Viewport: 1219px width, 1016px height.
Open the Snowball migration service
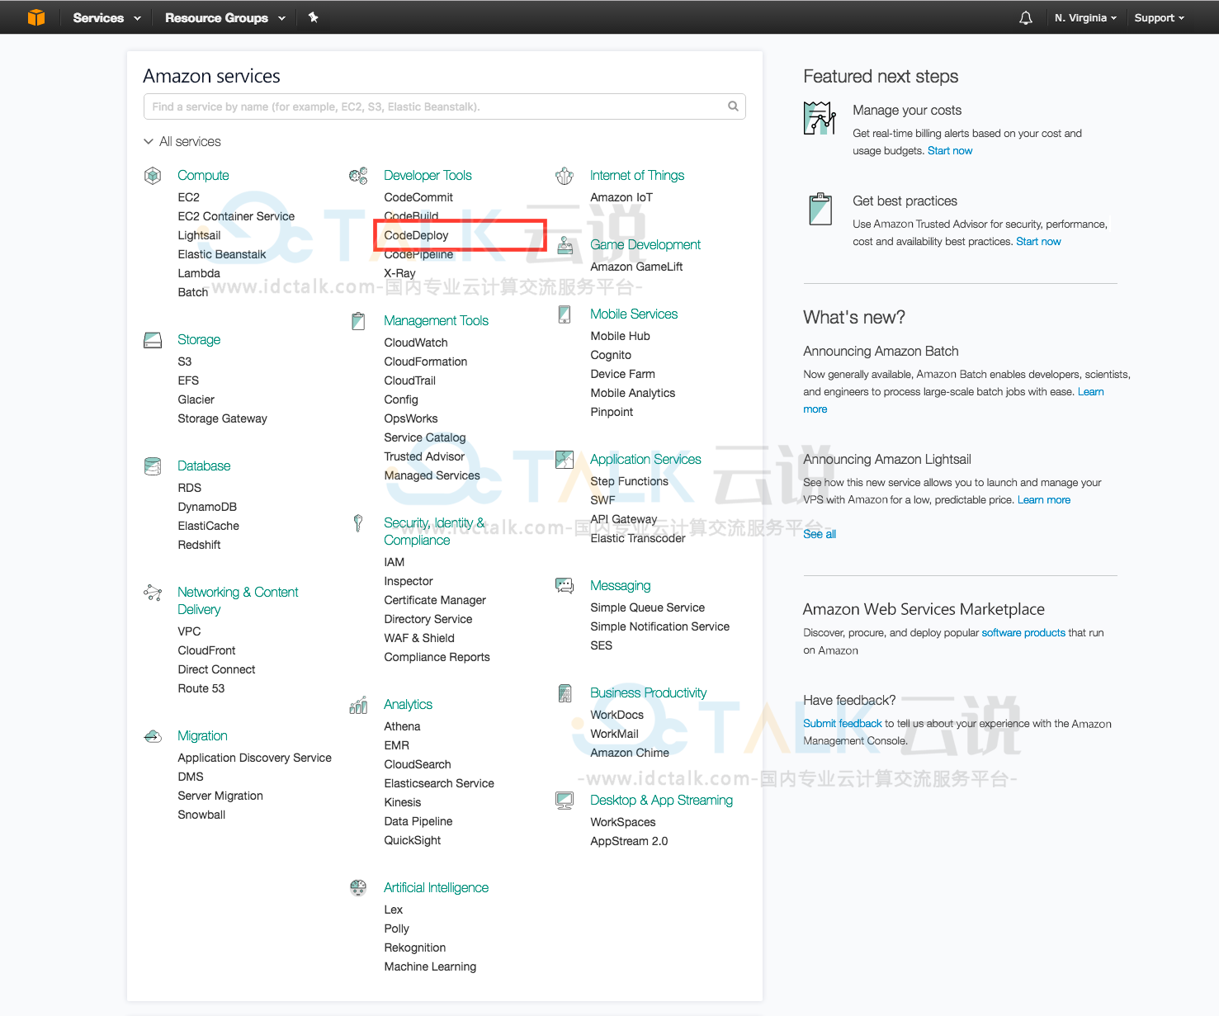point(201,815)
